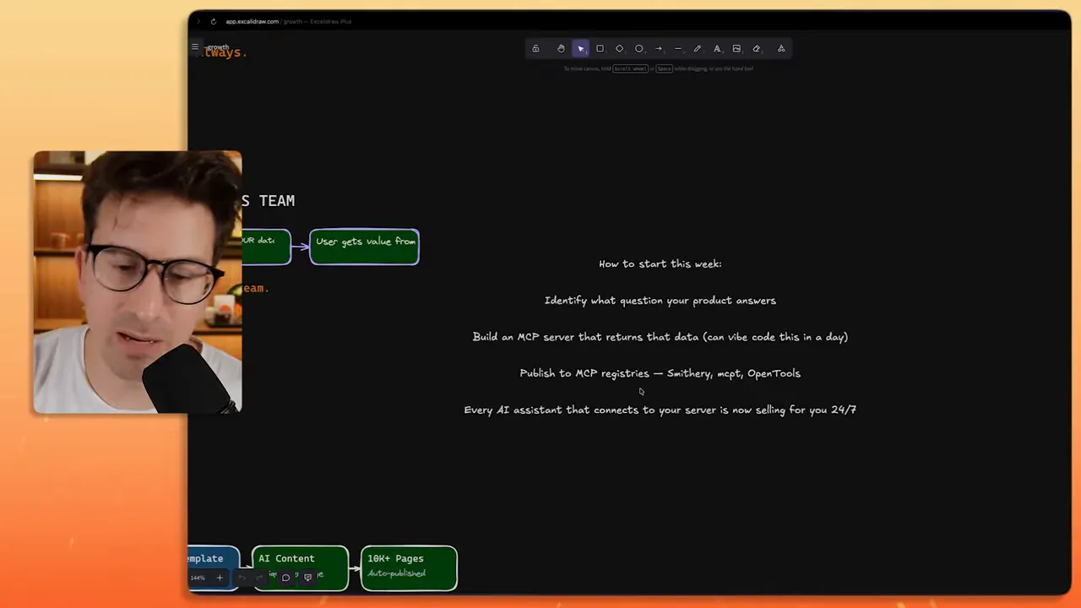Click the undo arrow button

point(242,578)
